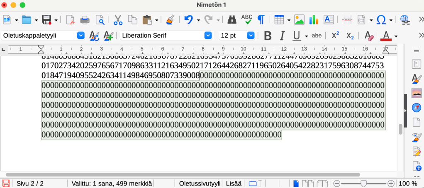
Task: Click the Print icon in toolbar
Action: tap(85, 19)
